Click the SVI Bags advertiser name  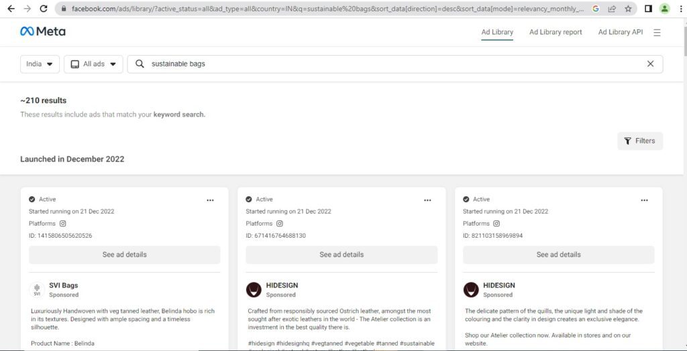tap(64, 285)
